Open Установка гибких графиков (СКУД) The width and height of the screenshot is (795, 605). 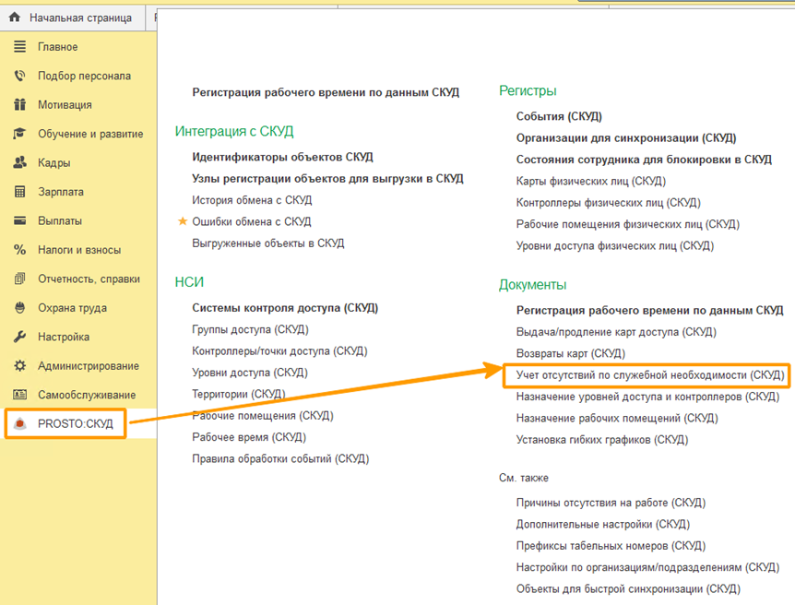pyautogui.click(x=601, y=440)
